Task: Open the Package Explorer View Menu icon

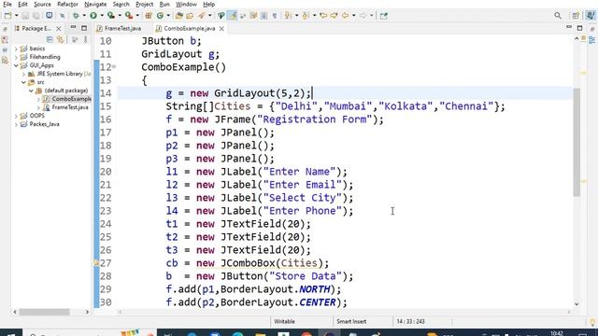Action: pyautogui.click(x=85, y=39)
